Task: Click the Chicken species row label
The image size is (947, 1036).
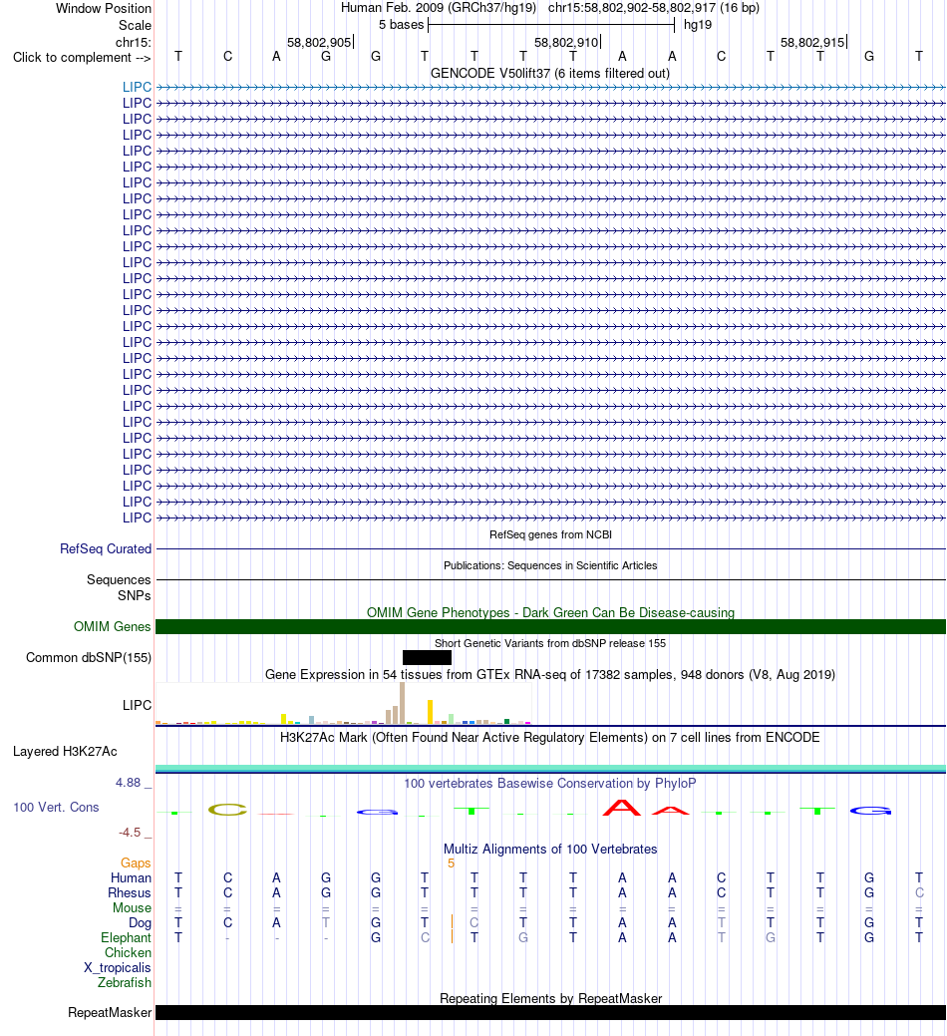Action: pyautogui.click(x=128, y=953)
